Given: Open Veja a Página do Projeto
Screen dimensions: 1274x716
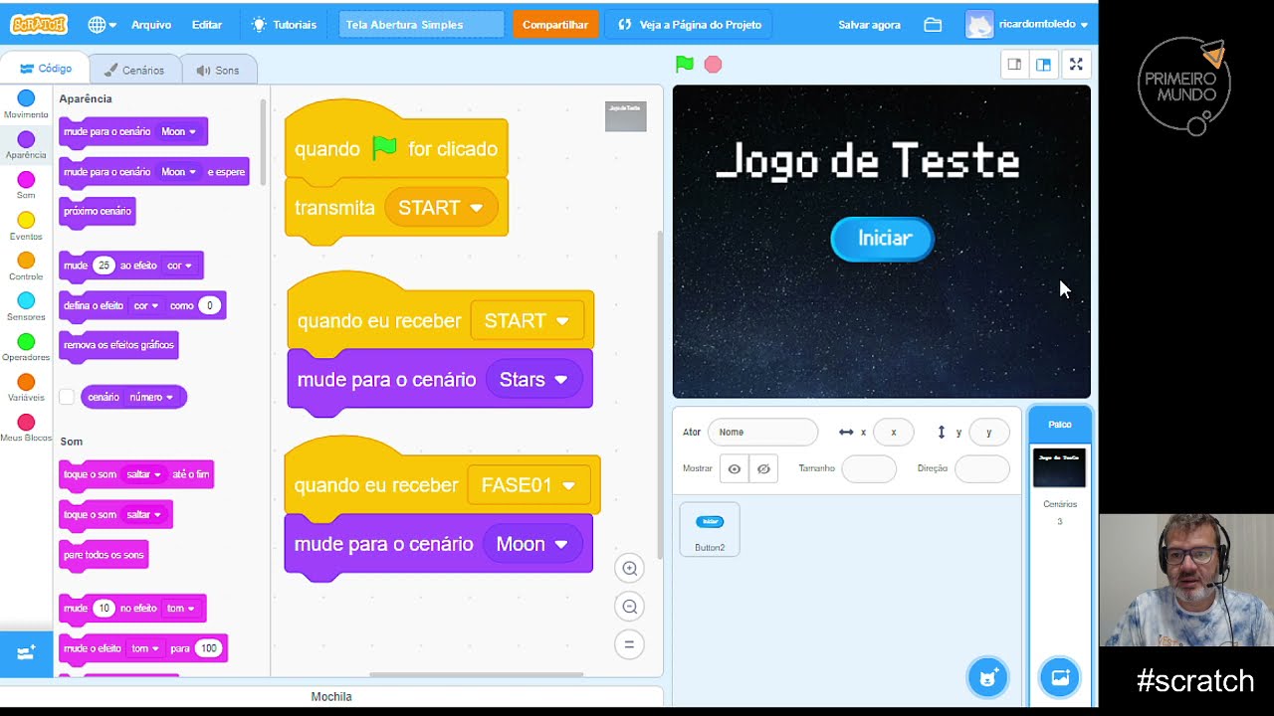Looking at the screenshot, I should click(x=690, y=25).
